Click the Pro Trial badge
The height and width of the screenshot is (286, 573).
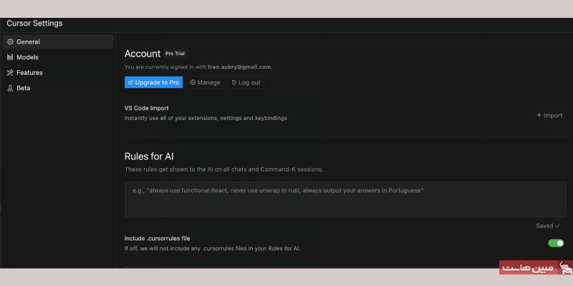(175, 54)
